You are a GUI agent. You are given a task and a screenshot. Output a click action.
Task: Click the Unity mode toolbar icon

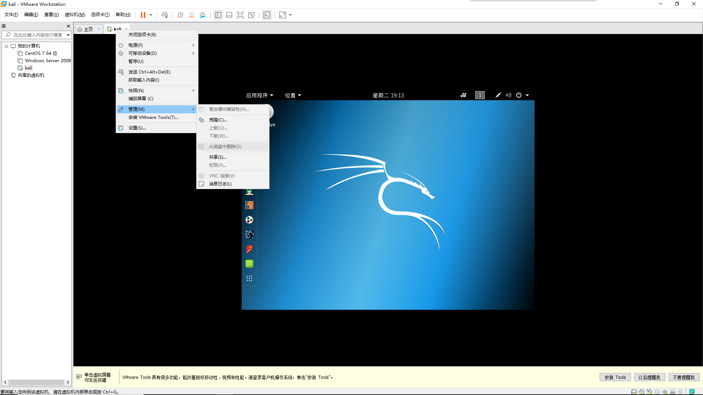(251, 15)
